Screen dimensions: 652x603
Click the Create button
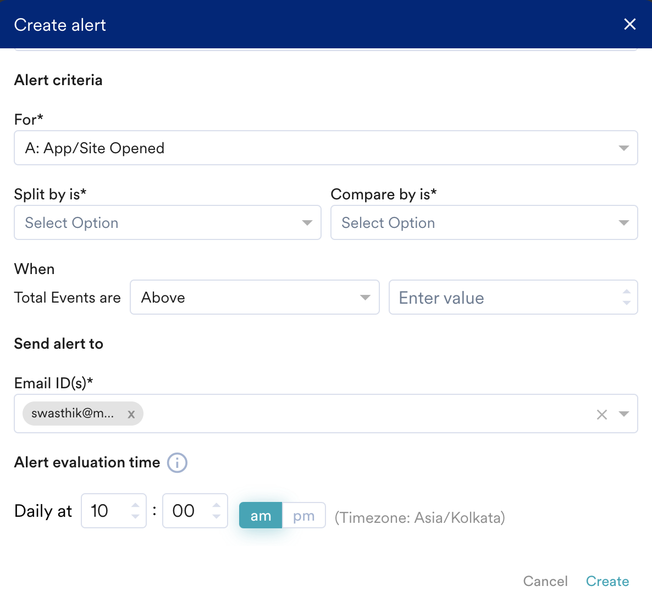coord(607,581)
